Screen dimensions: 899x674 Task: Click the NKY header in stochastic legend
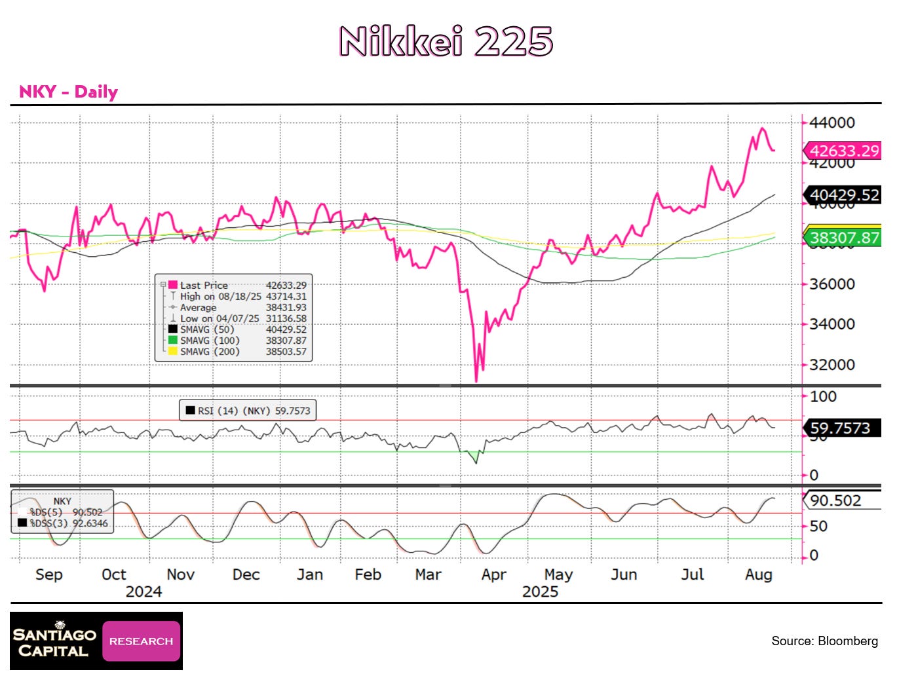point(62,501)
